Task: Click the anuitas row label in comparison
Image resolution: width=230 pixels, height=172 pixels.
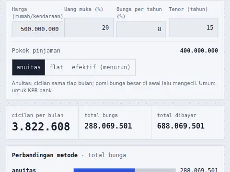Action: 24,170
